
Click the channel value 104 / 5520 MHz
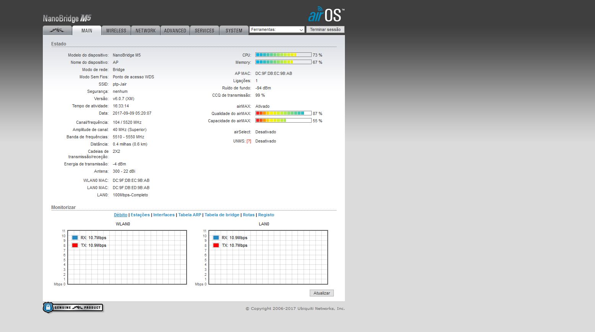click(127, 123)
